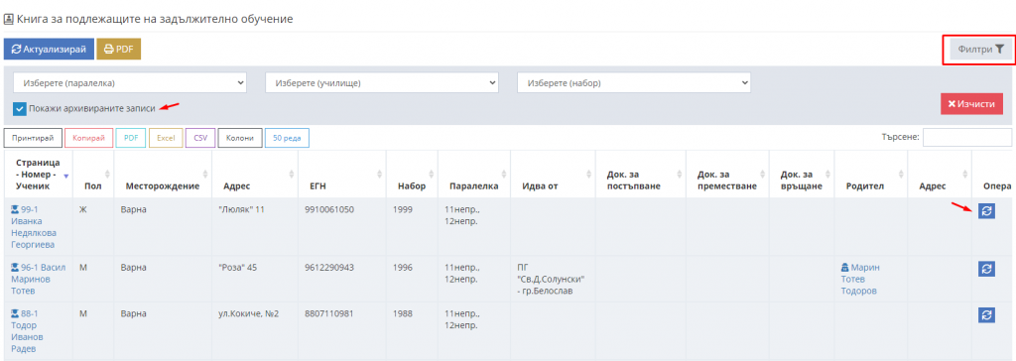Open student 96-1 Васил Маринов Тотев
This screenshot has width=1016, height=361.
pos(38,280)
